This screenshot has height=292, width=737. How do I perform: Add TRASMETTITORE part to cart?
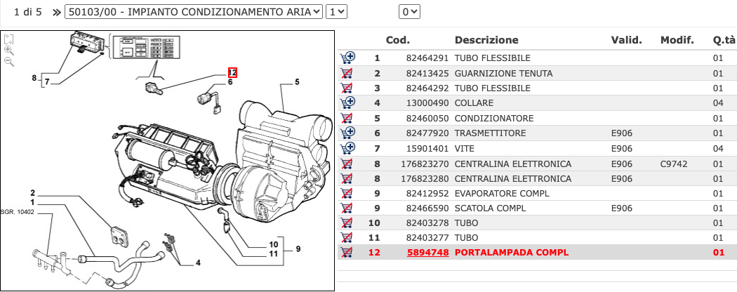click(x=347, y=133)
